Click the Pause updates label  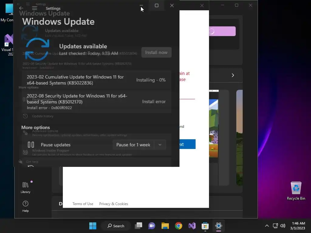click(56, 145)
